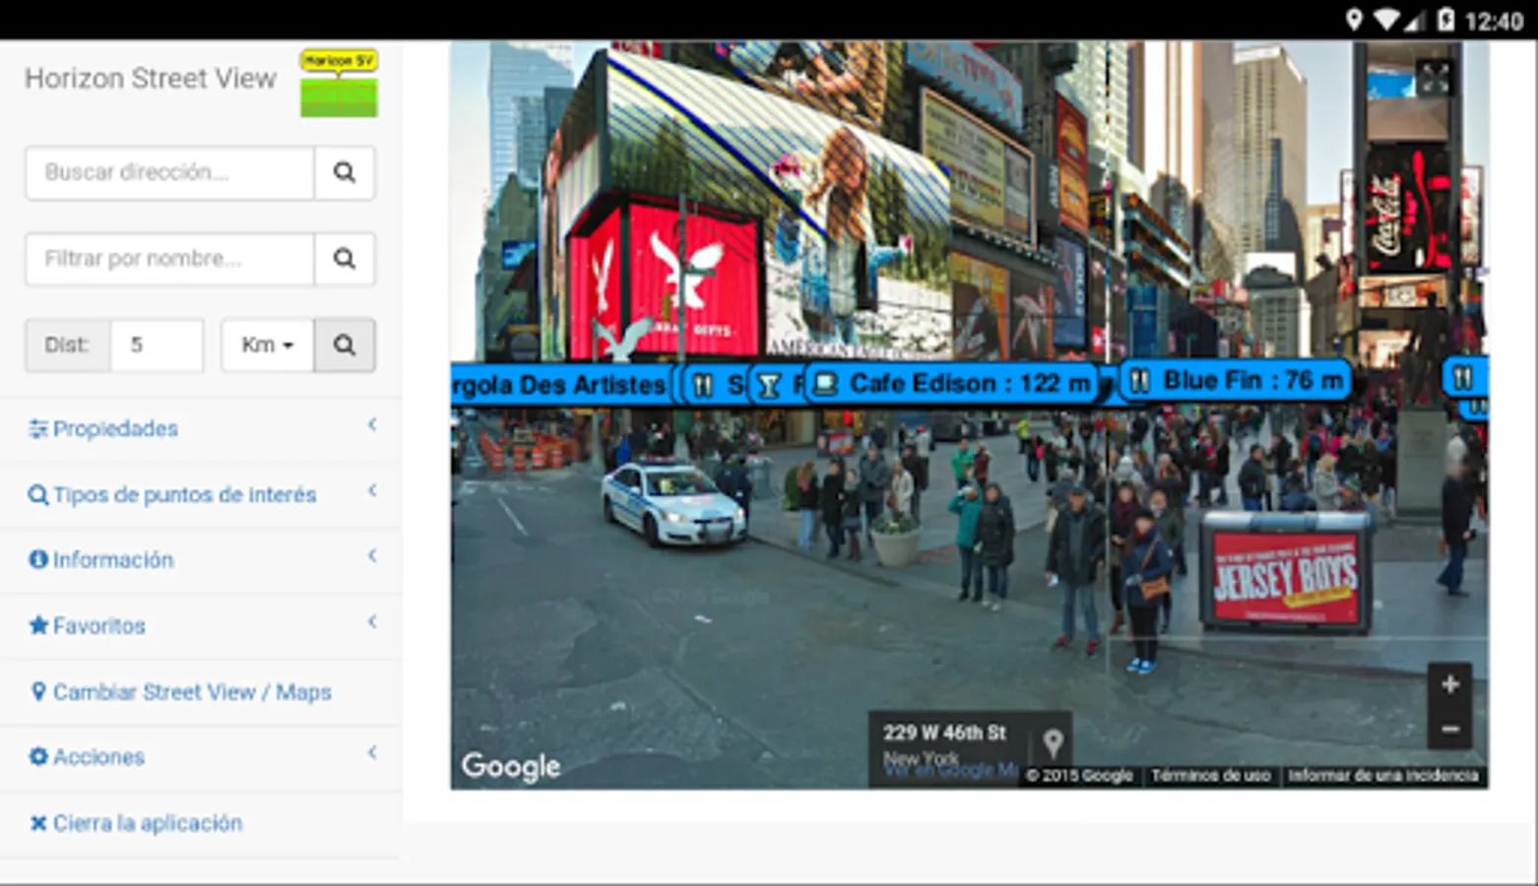Open the Favoritos section

201,625
